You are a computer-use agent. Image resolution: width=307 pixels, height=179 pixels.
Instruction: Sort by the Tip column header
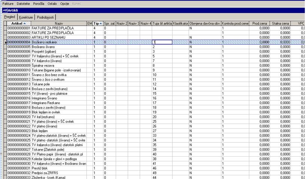tap(98, 23)
